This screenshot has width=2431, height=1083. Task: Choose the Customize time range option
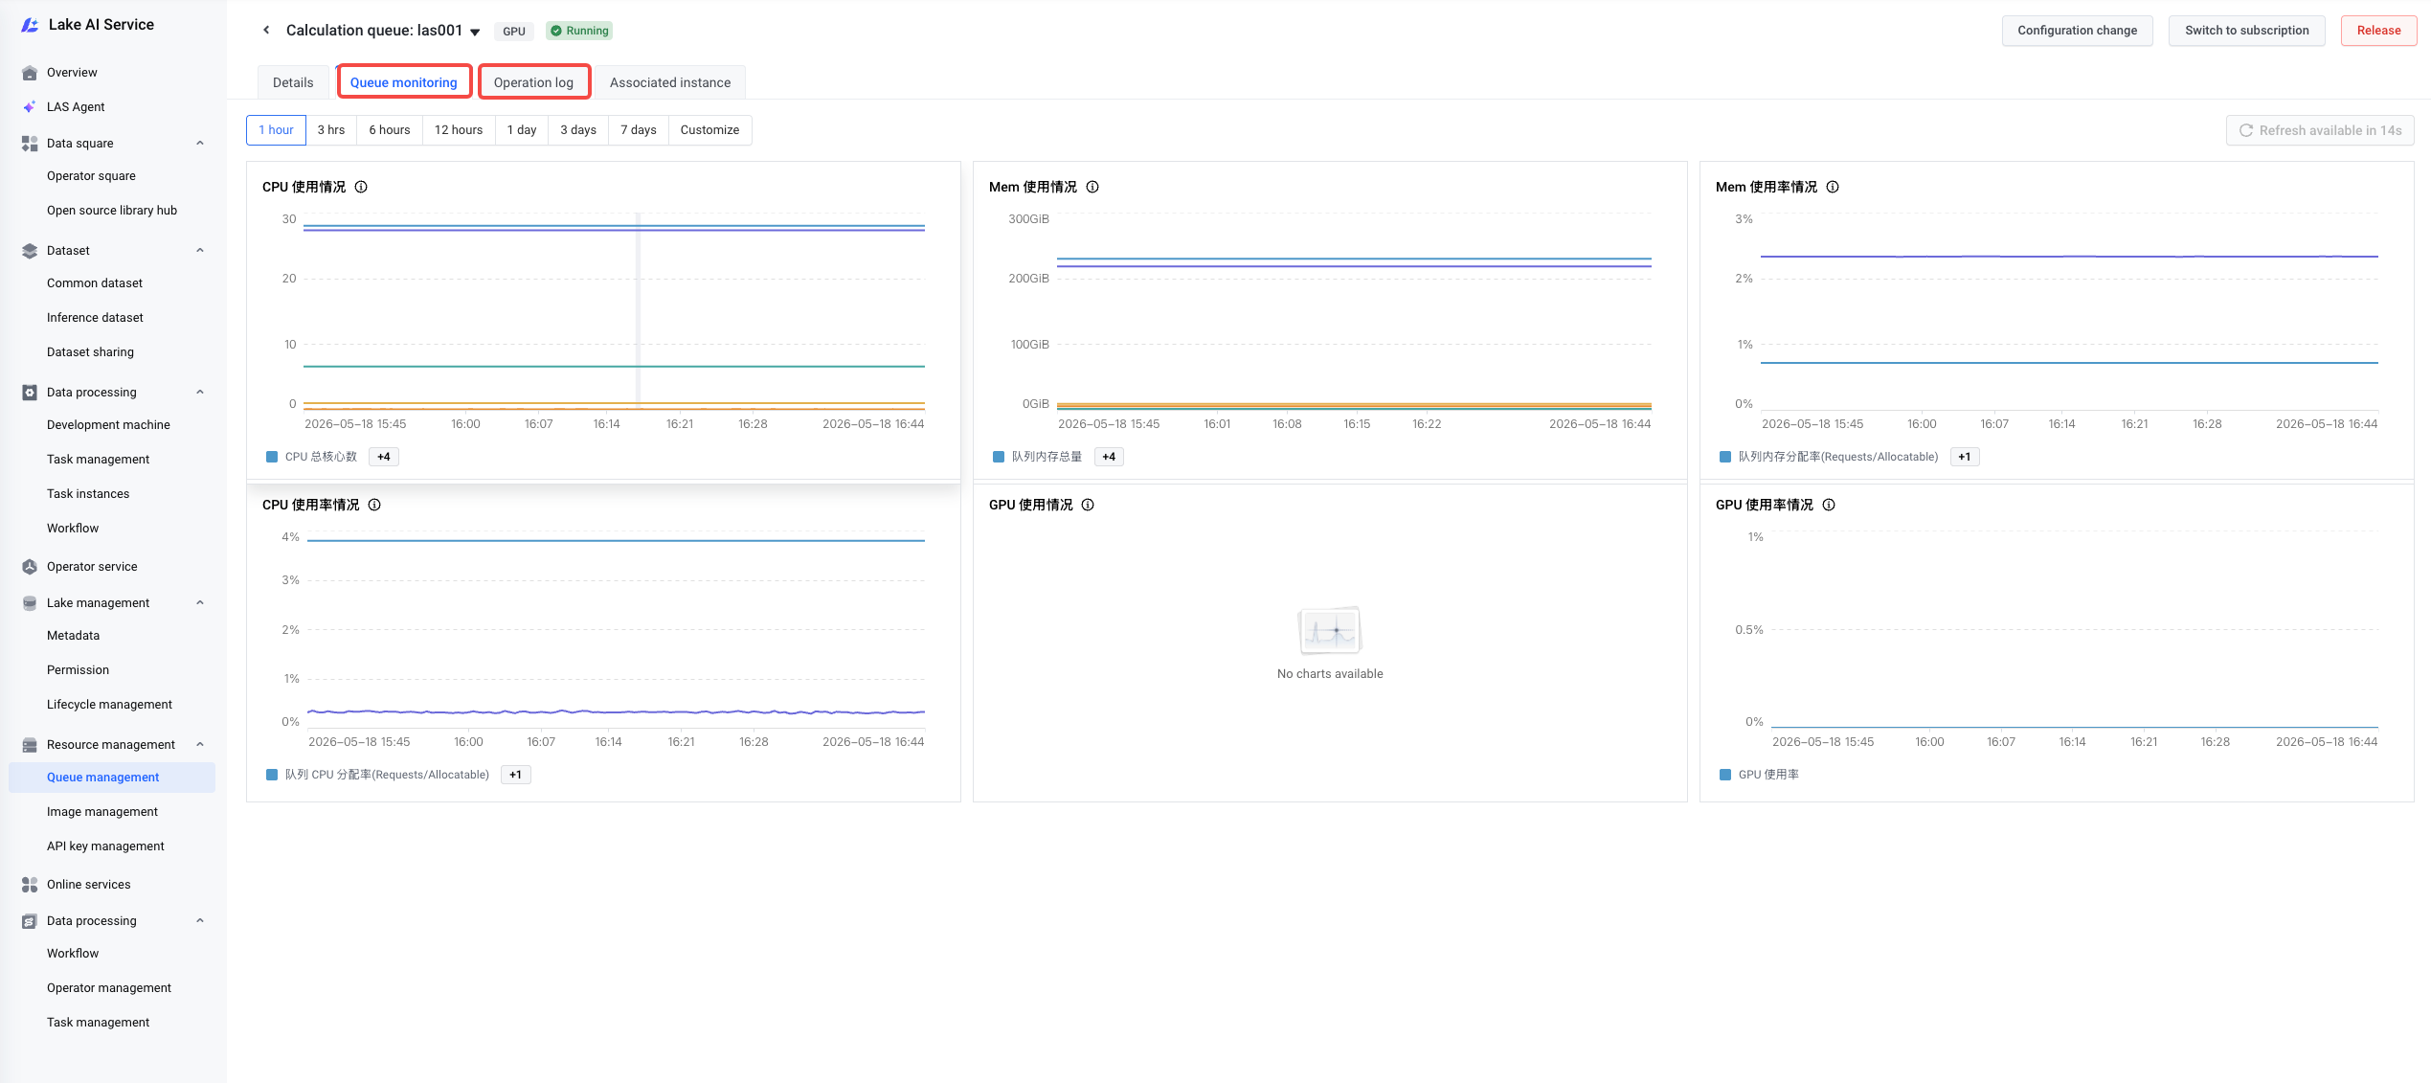pos(709,130)
